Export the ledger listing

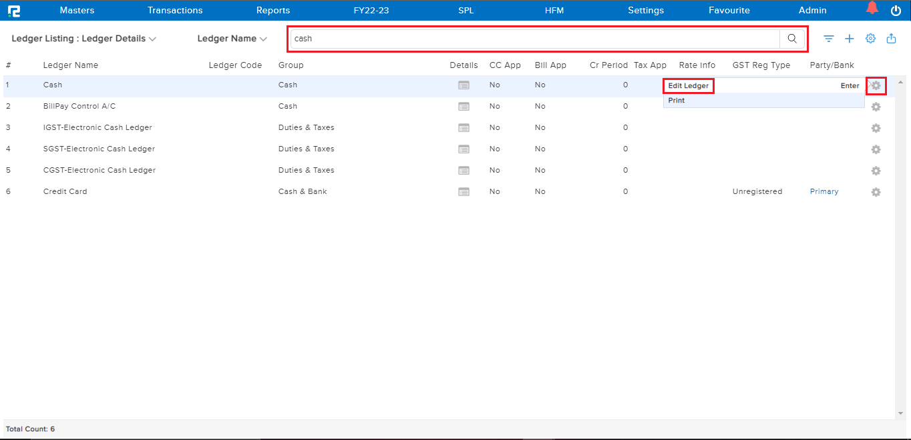point(891,39)
